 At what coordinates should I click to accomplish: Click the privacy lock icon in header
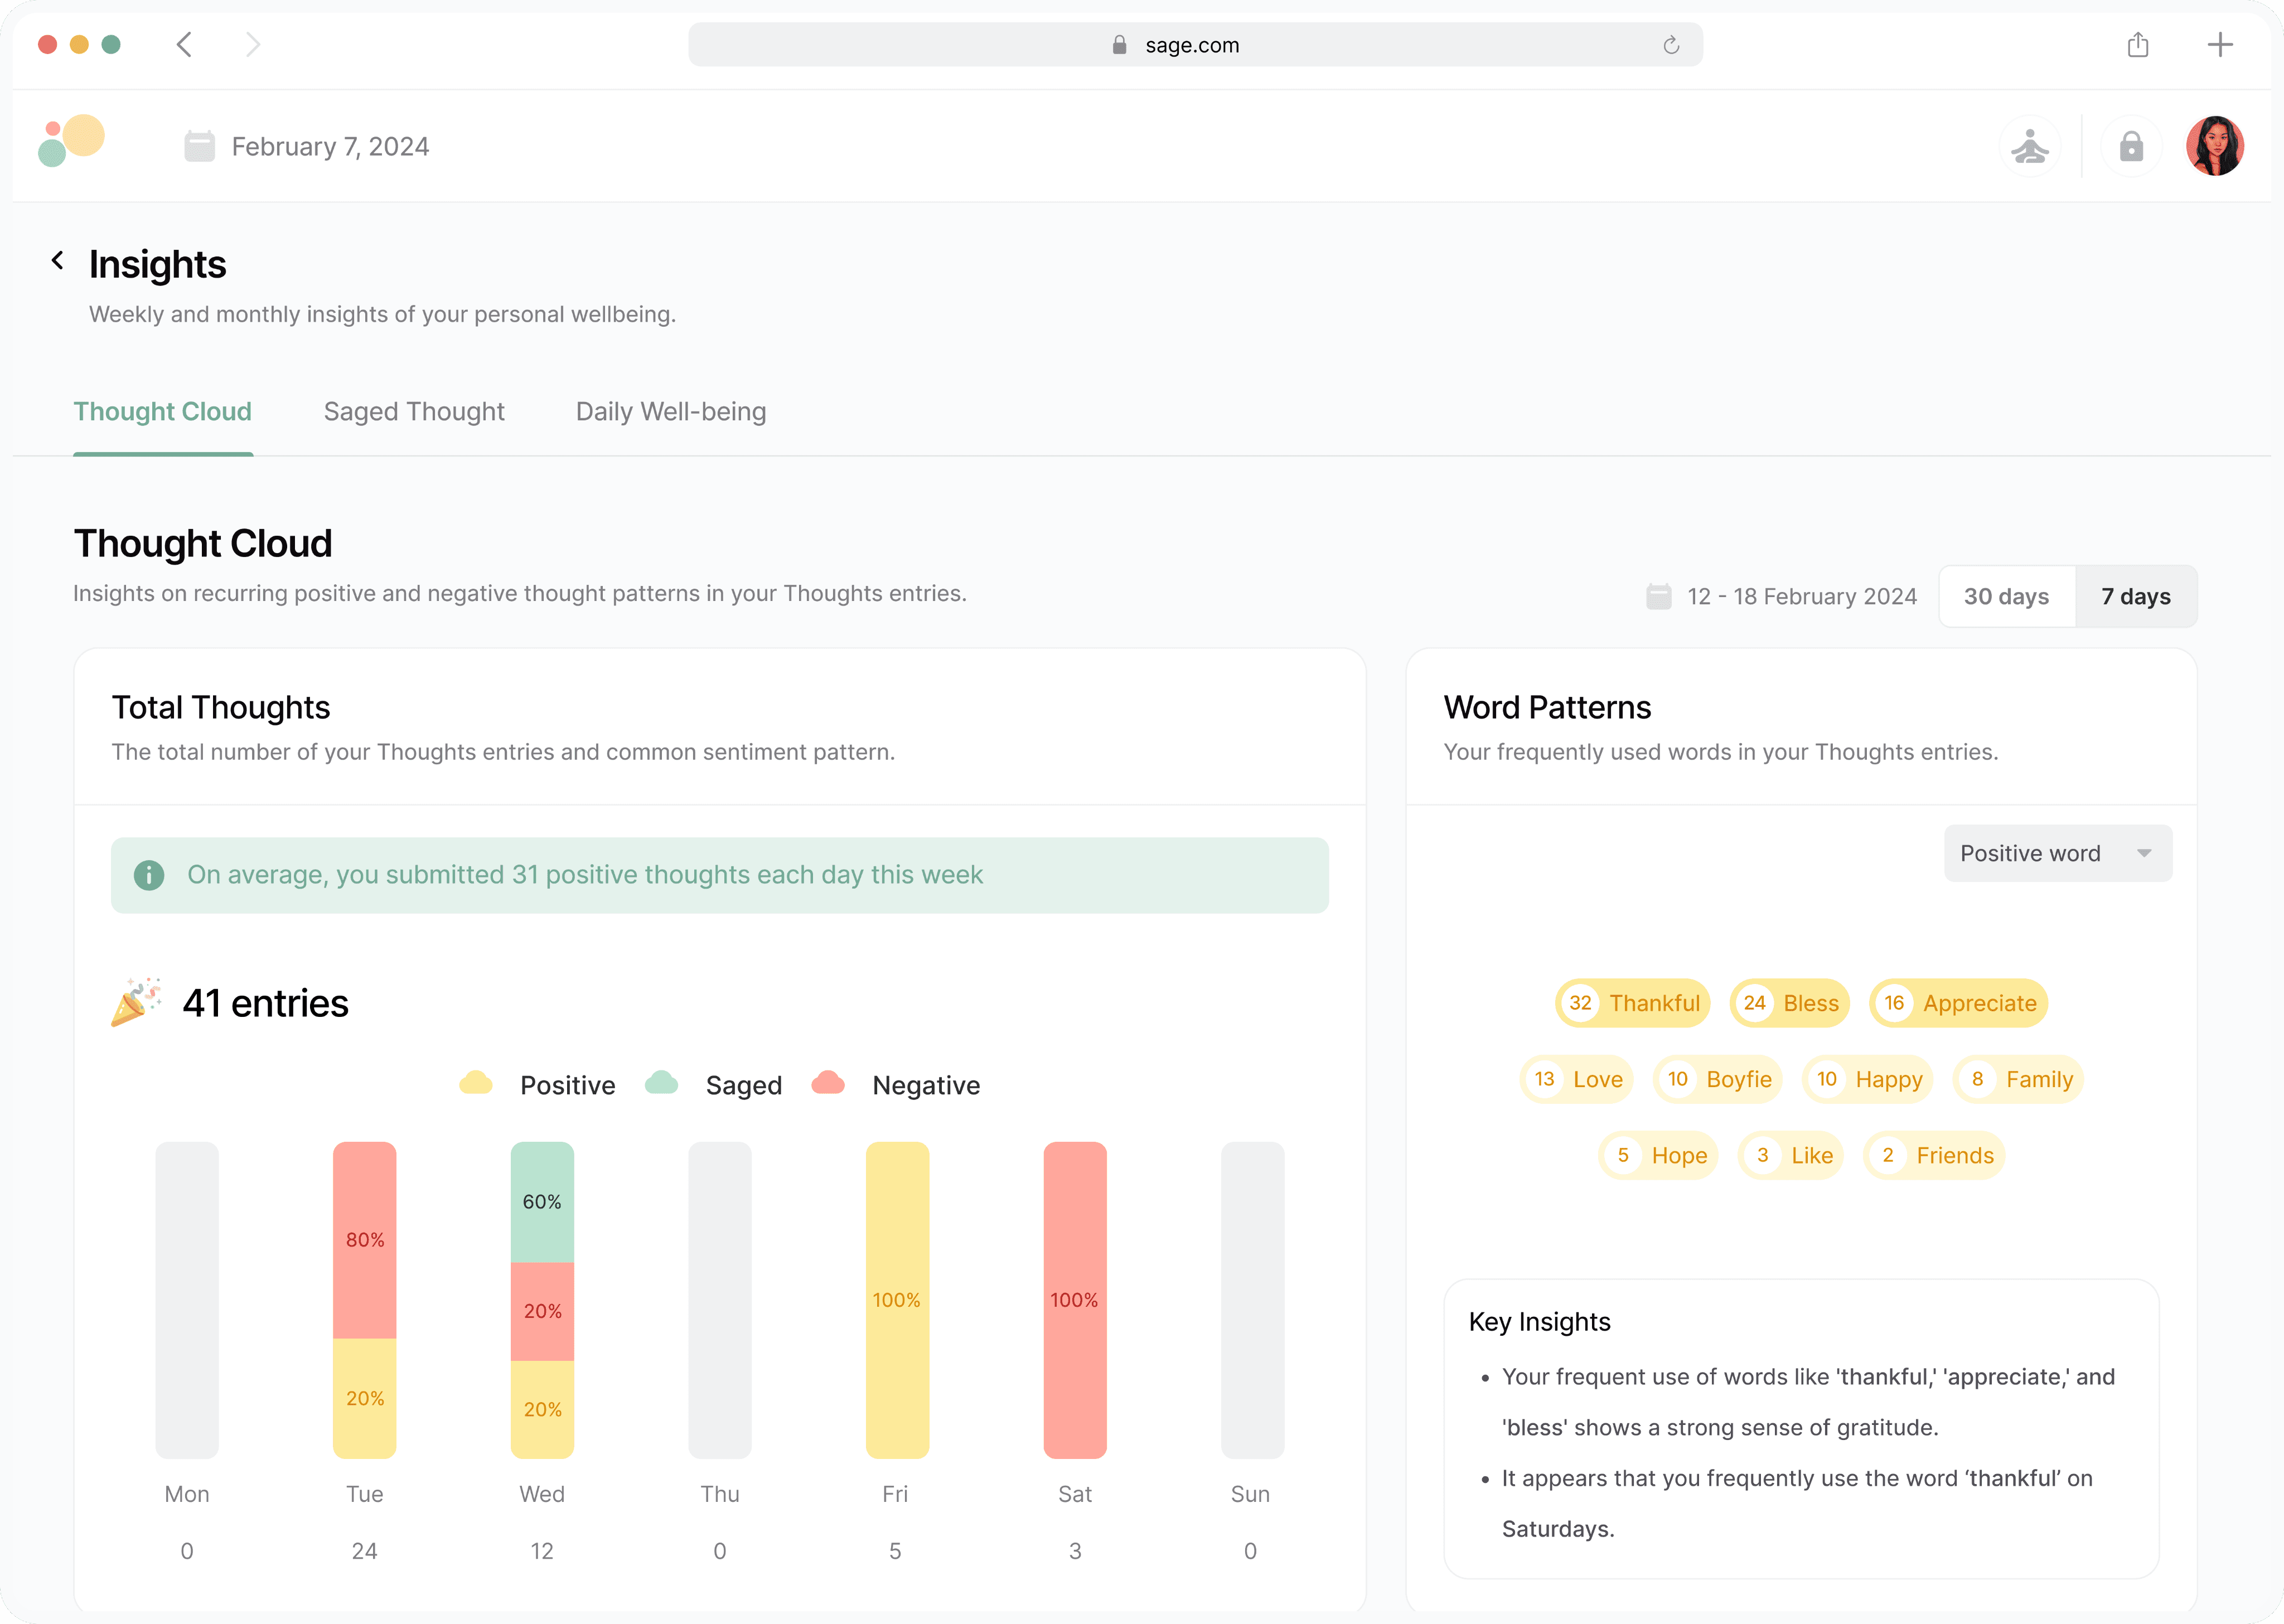click(x=2131, y=147)
